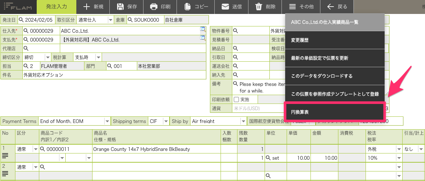The width and height of the screenshot is (425, 181).
Task: Click 担当 name FLAM管理者
Action: coord(54,66)
